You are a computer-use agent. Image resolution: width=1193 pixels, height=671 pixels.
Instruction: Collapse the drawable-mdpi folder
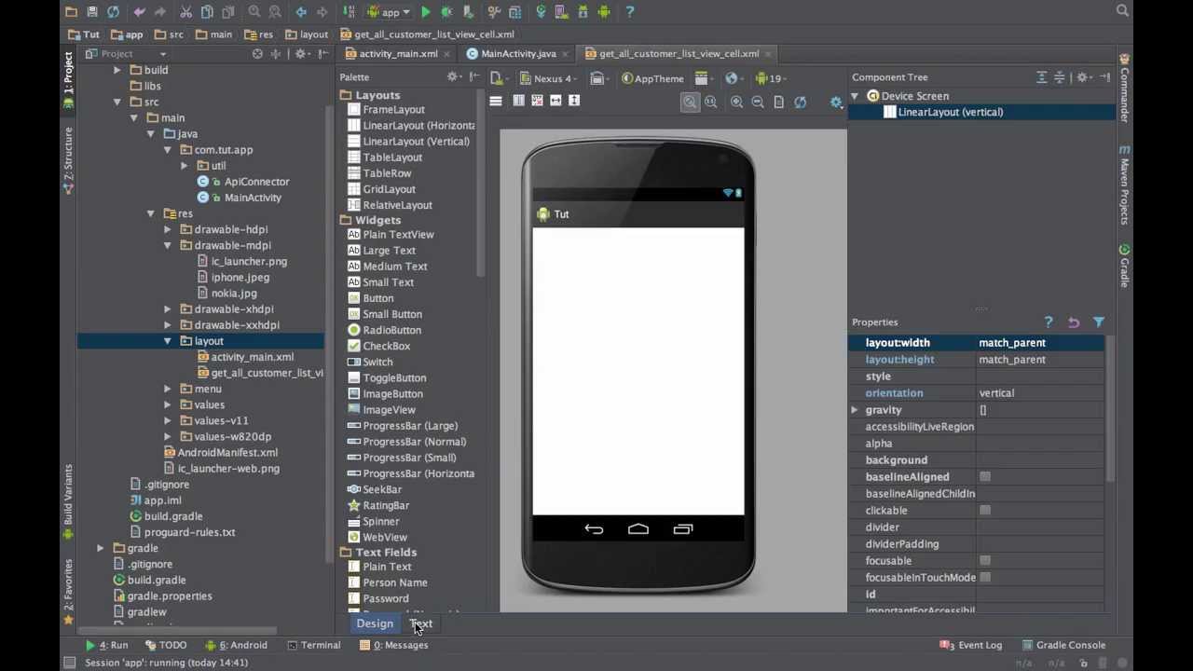pos(168,245)
